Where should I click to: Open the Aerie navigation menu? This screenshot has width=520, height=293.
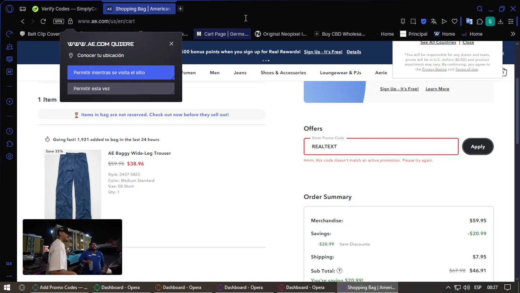click(x=381, y=73)
